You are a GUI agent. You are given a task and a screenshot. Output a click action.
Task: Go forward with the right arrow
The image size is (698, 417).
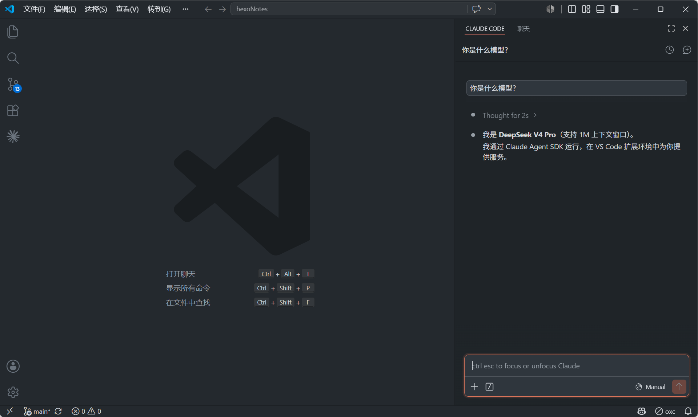click(222, 9)
